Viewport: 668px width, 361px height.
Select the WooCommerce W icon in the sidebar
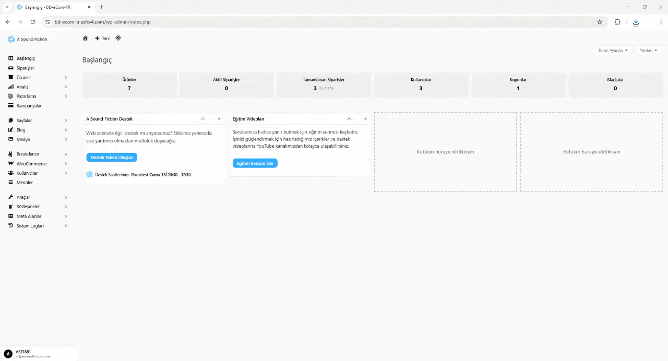[10, 163]
